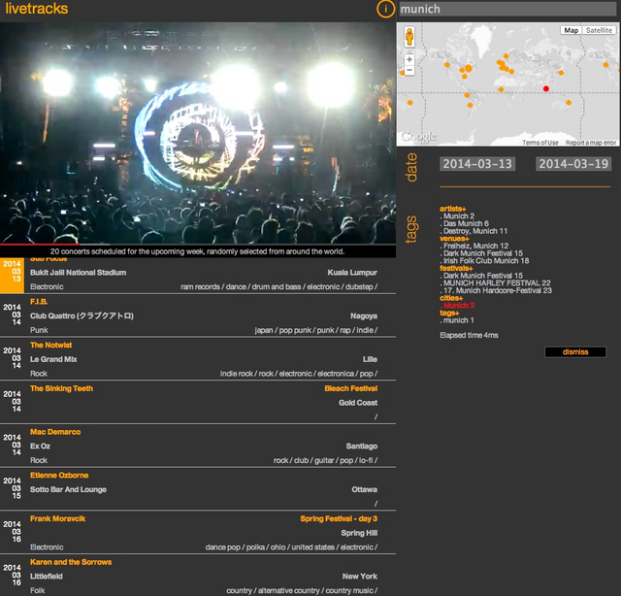The image size is (621, 596).
Task: Zoom out on the map
Action: point(409,70)
